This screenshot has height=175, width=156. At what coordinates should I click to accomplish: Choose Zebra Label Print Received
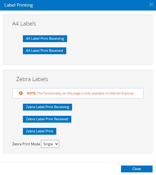point(47,119)
